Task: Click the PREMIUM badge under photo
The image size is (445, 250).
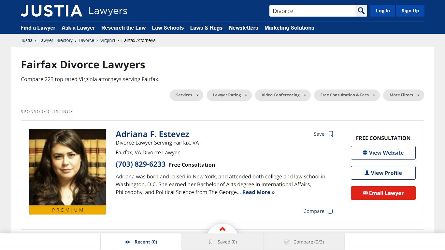Action: (x=67, y=210)
